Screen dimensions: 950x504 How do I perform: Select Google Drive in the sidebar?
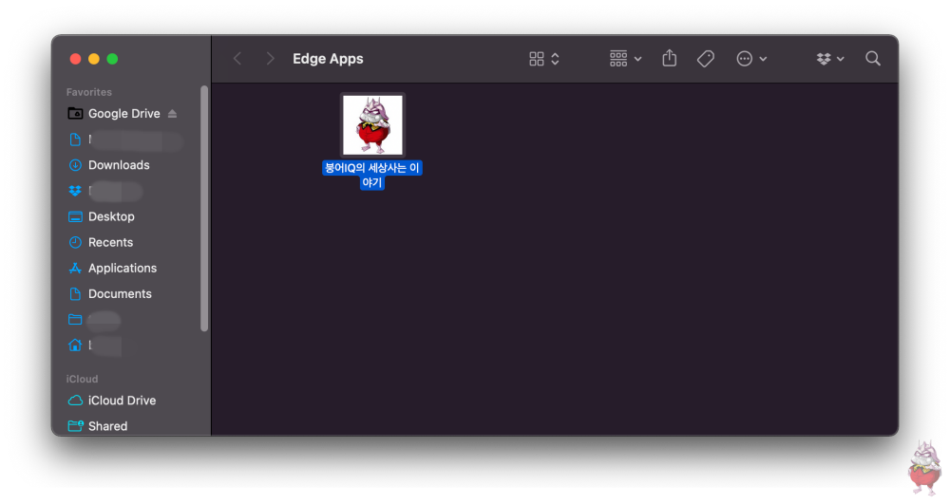(124, 114)
